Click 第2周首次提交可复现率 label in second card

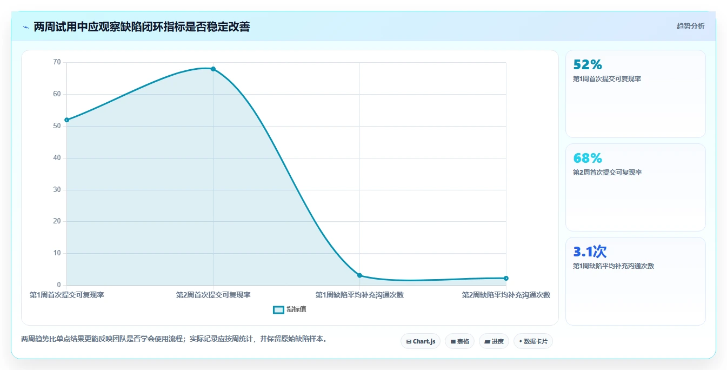[607, 173]
